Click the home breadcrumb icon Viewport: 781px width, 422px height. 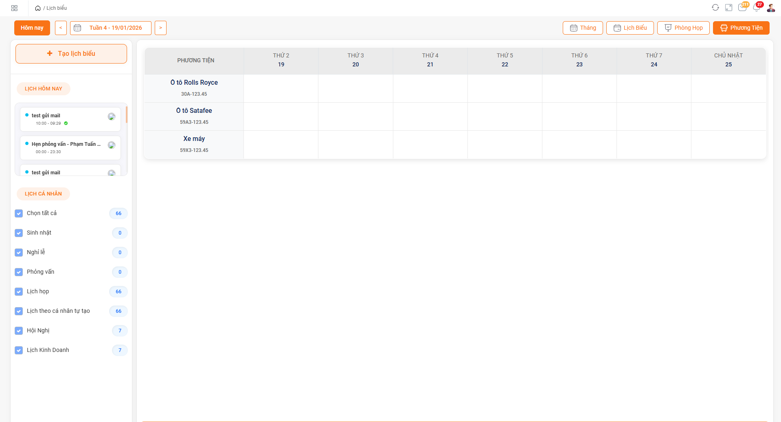(38, 8)
